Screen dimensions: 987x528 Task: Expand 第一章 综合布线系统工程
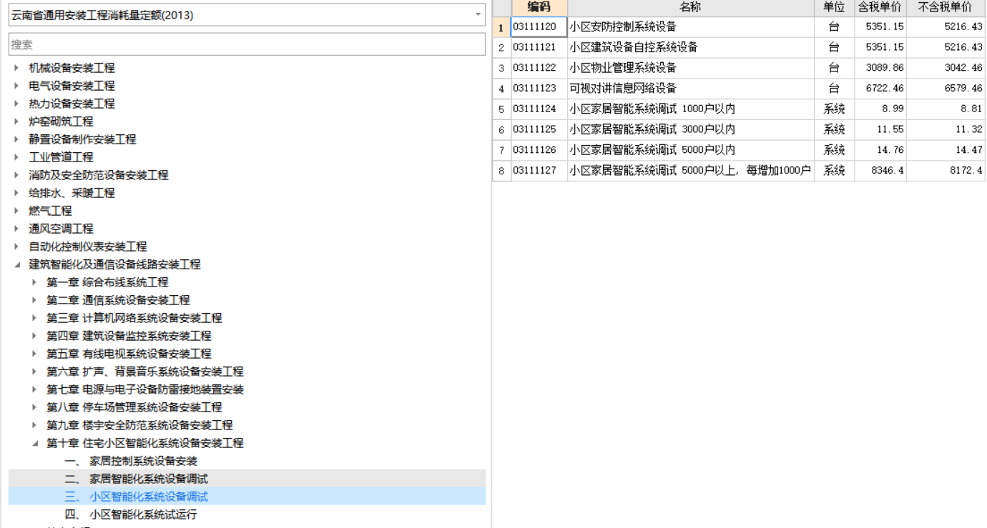(34, 282)
